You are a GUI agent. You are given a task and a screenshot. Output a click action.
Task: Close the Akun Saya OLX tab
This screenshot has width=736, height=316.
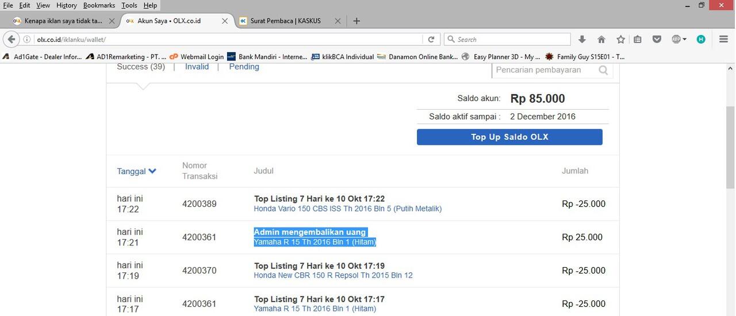[x=225, y=21]
